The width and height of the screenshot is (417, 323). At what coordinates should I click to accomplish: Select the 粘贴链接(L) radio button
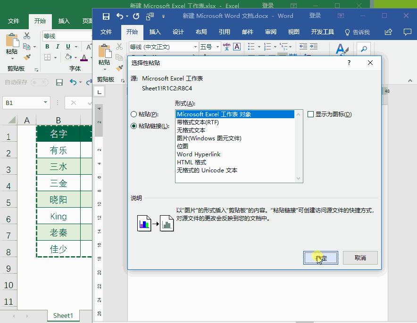pyautogui.click(x=133, y=126)
